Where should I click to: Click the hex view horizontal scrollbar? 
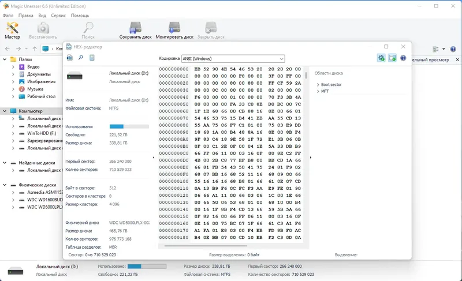(x=206, y=246)
